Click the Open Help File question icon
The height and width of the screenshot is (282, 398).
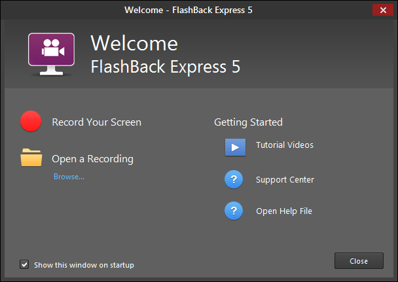click(x=234, y=211)
